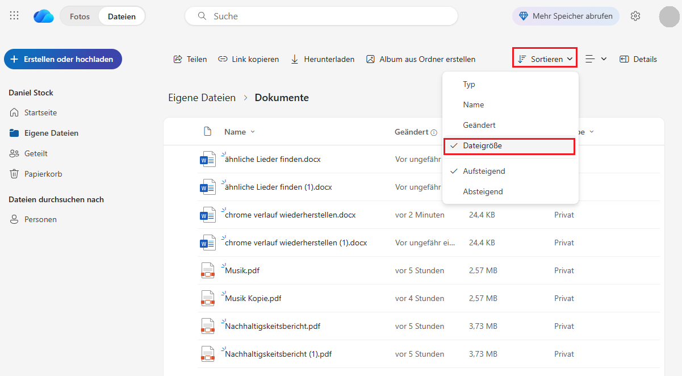Viewport: 682px width, 376px height.
Task: Select Aufsteigend sort order
Action: [484, 171]
